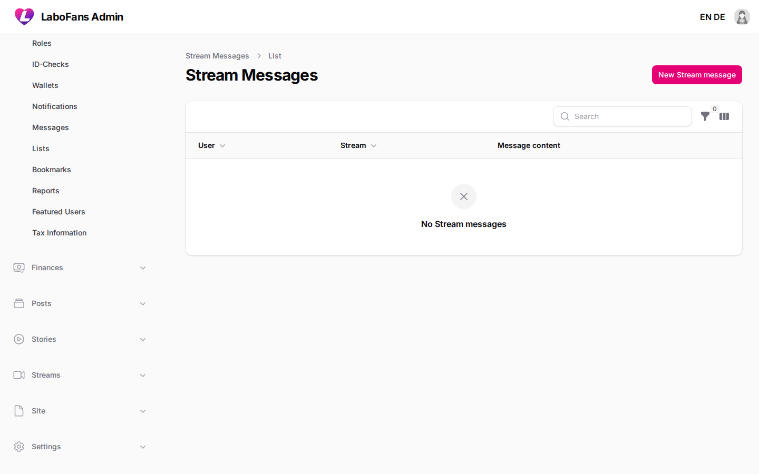Viewport: 759px width, 474px height.
Task: Click the Posts label in sidebar
Action: point(42,303)
